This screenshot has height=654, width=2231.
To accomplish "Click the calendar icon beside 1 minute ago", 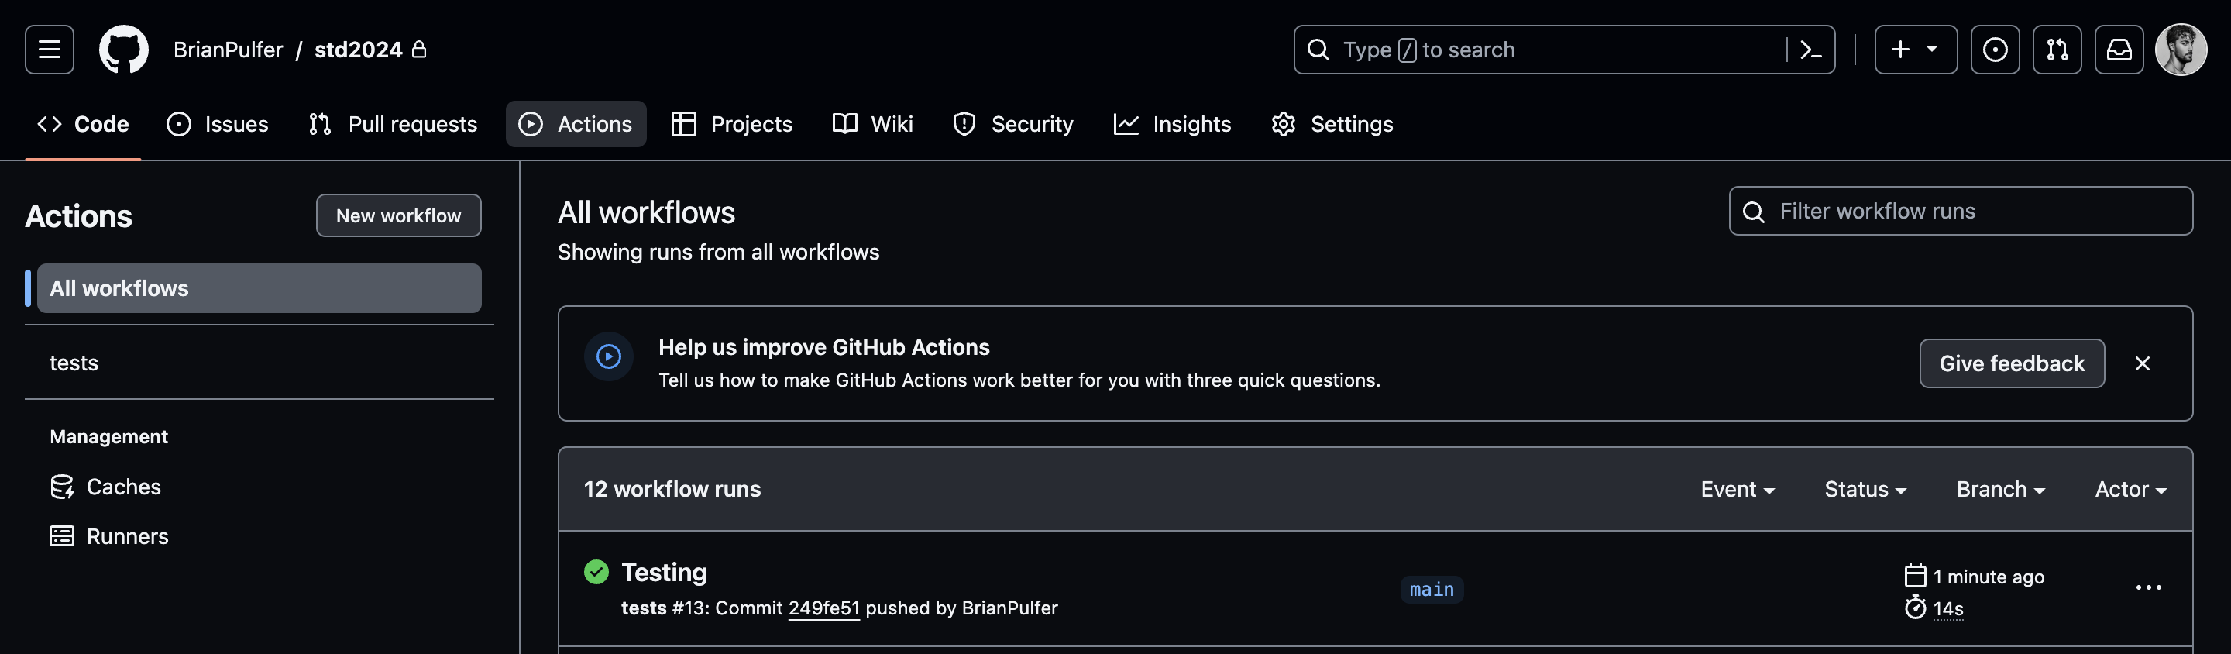I will pos(1916,575).
